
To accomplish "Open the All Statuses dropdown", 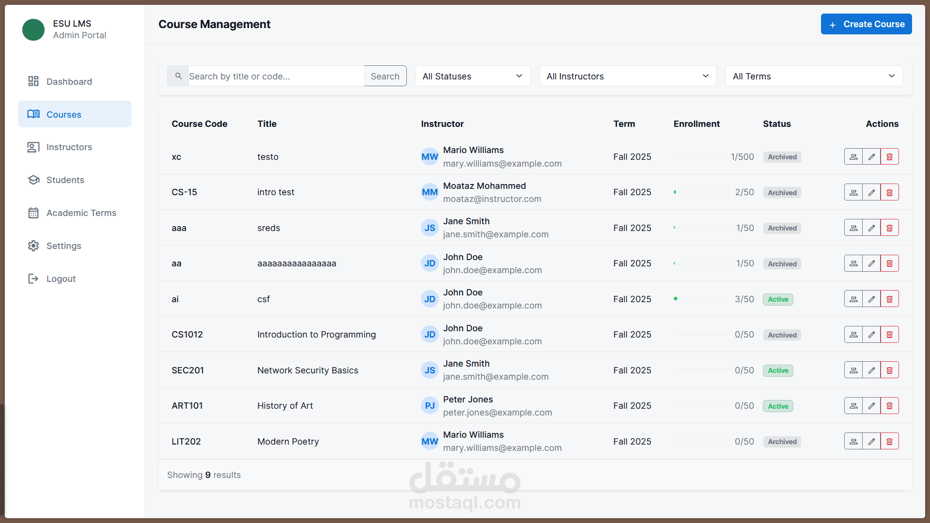I will point(473,76).
